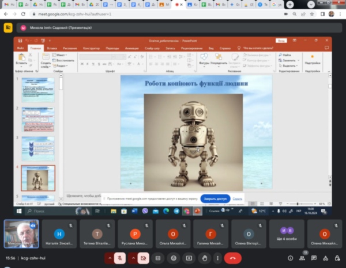The height and width of the screenshot is (268, 346).
Task: Click the "Скрыть" link in sharing bar
Action: (x=238, y=198)
